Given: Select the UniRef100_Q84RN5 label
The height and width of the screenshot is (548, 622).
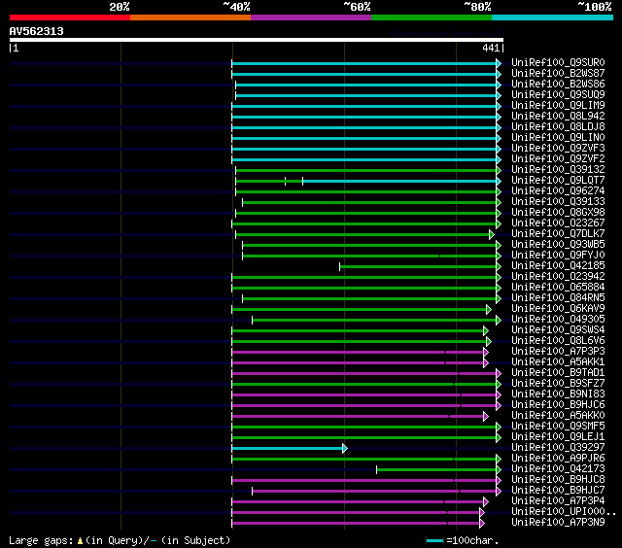Looking at the screenshot, I should (558, 298).
